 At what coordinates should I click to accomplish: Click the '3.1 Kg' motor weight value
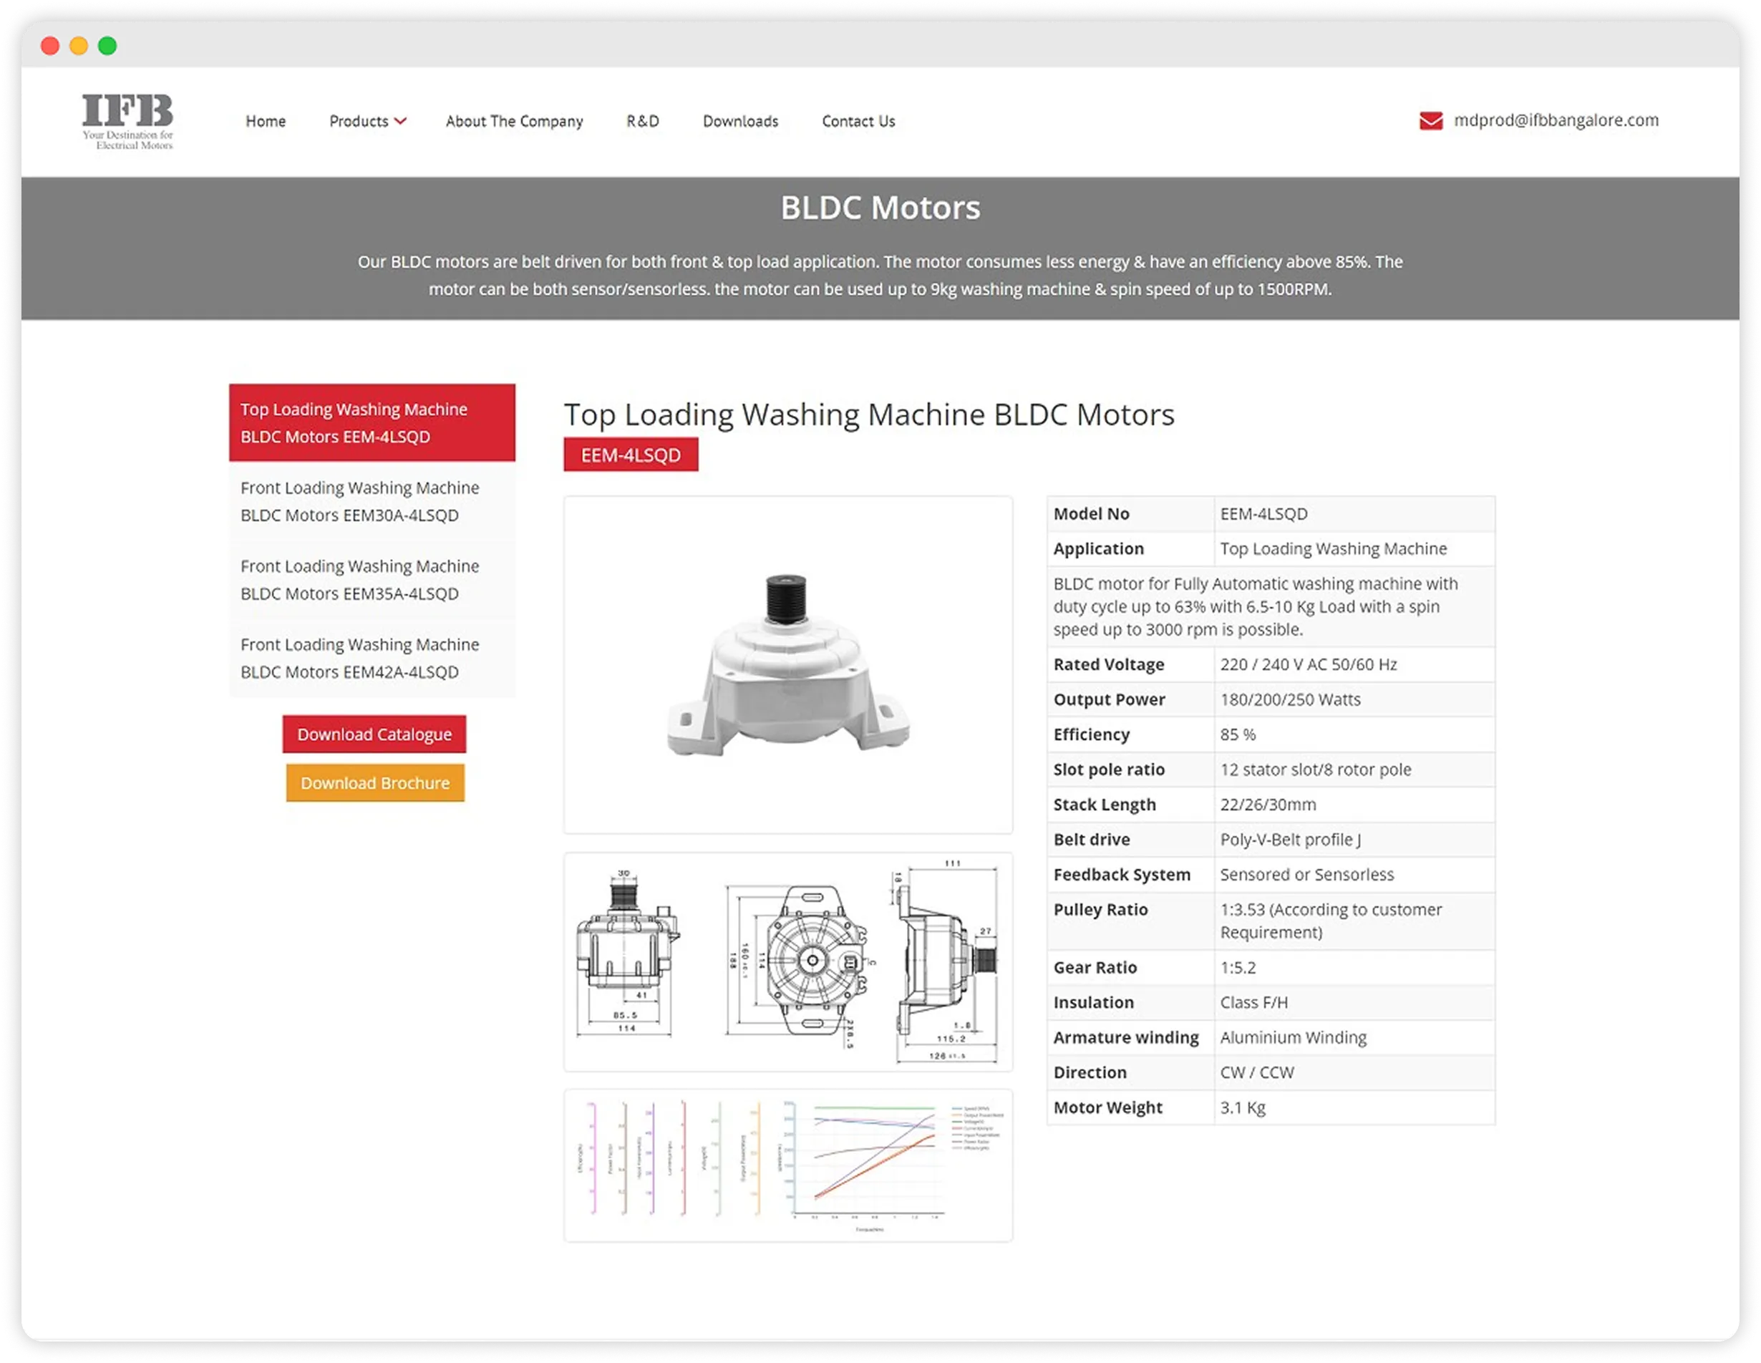(x=1243, y=1107)
